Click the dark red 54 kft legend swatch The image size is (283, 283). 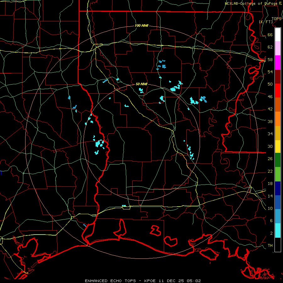(x=278, y=77)
